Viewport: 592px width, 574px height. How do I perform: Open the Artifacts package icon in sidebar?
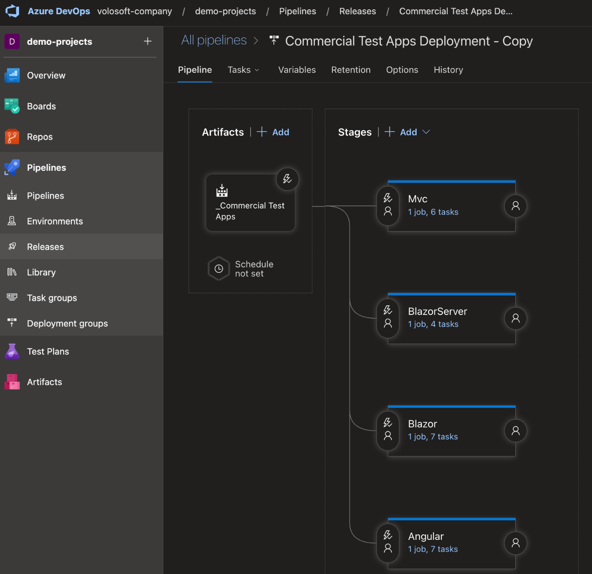tap(12, 381)
